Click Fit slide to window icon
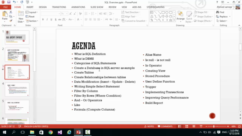Screen dimensions: 242x136 239,126
